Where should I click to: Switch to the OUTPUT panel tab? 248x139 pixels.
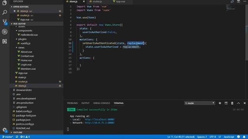click(x=85, y=103)
